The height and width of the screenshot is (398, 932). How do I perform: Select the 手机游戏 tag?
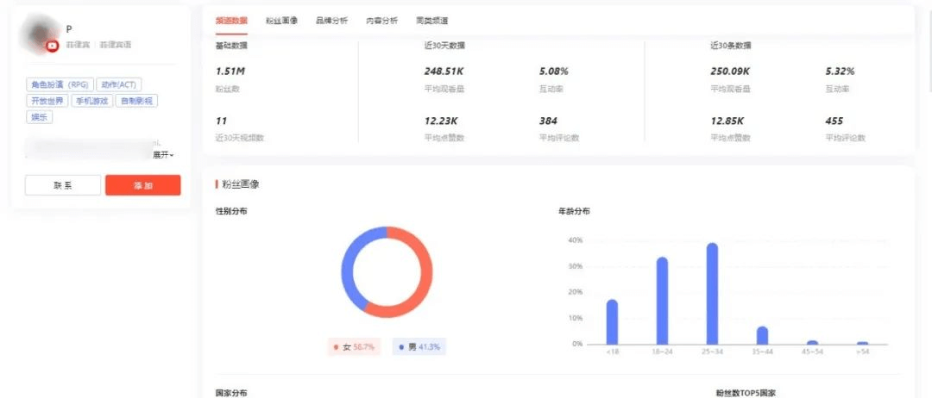pyautogui.click(x=91, y=101)
